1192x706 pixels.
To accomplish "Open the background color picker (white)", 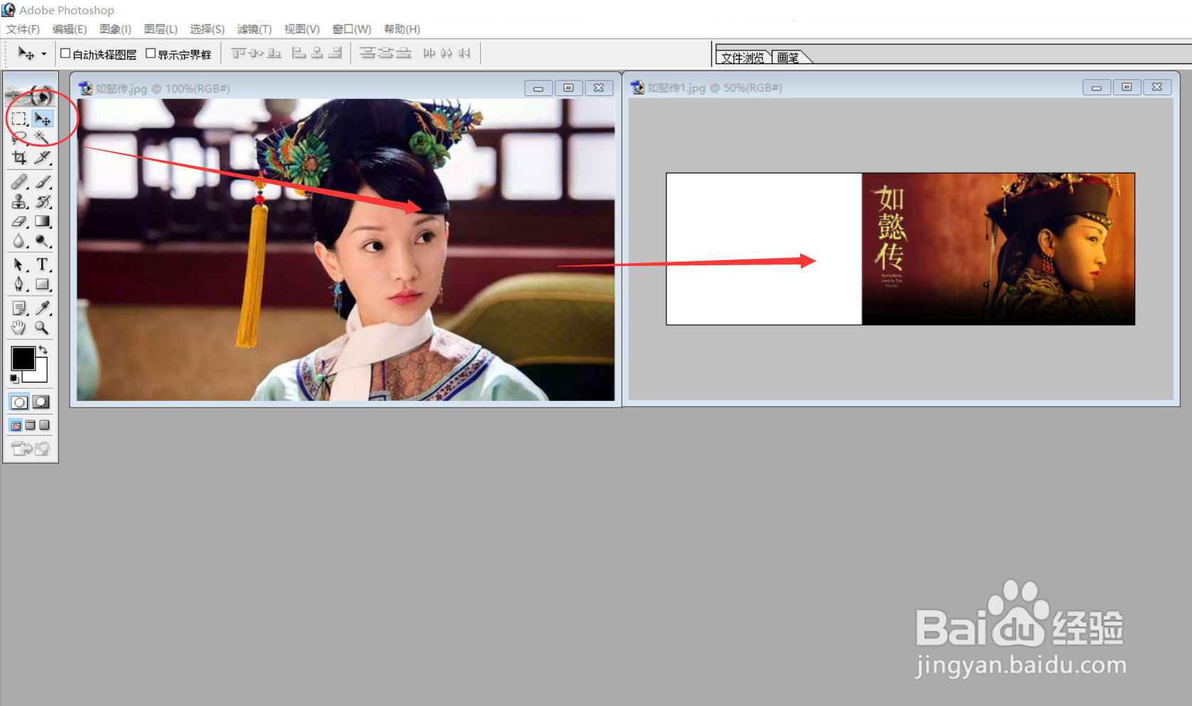I will [41, 376].
